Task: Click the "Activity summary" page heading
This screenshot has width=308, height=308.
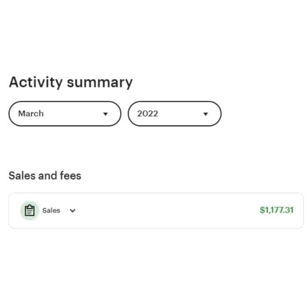Action: 70,82
